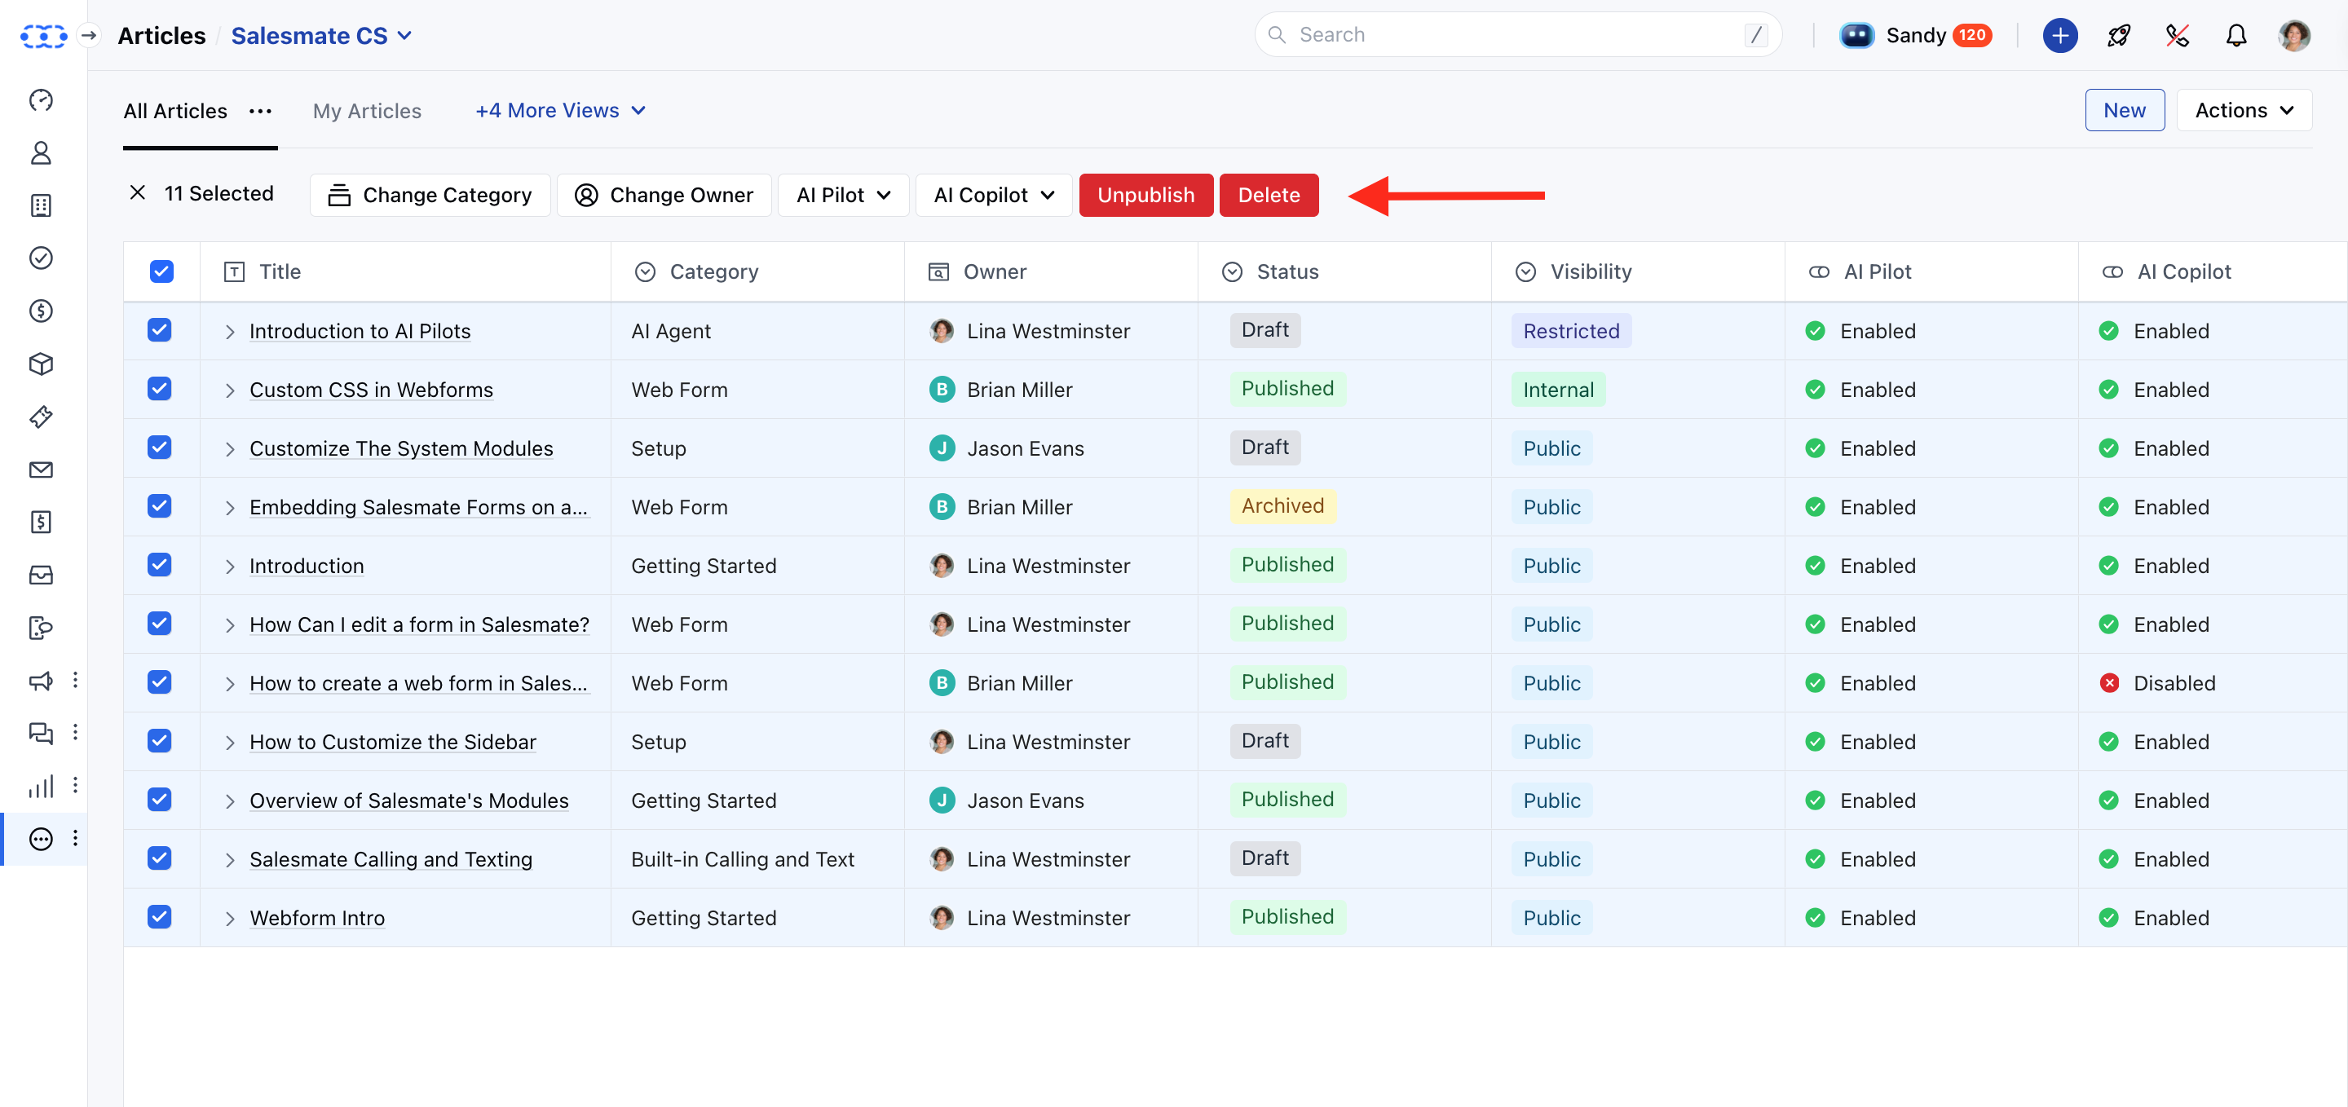This screenshot has height=1107, width=2348.
Task: Expand sidebar with the arrow button
Action: [88, 36]
